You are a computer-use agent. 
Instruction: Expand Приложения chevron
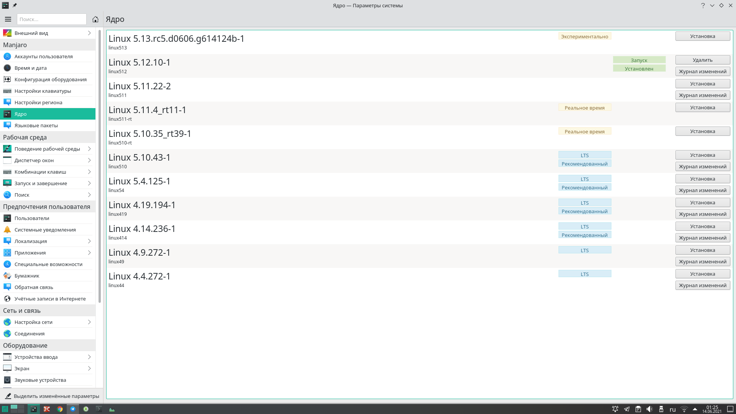point(89,253)
